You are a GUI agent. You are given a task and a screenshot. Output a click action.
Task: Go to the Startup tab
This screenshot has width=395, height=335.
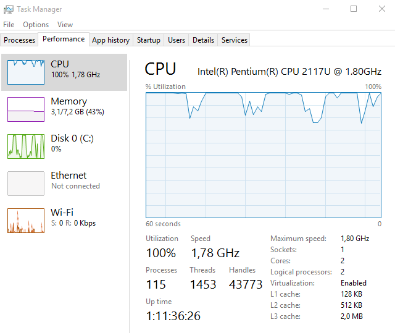point(149,40)
